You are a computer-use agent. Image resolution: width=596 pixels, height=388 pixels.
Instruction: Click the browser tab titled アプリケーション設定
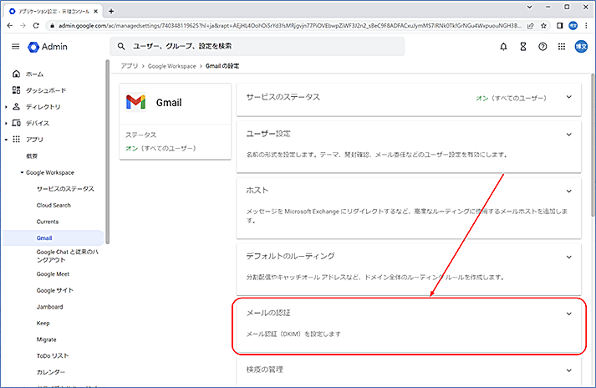[53, 11]
